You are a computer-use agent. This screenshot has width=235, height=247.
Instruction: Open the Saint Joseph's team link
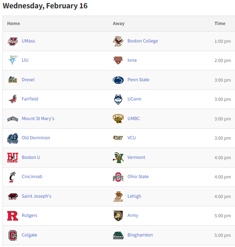pyautogui.click(x=37, y=196)
